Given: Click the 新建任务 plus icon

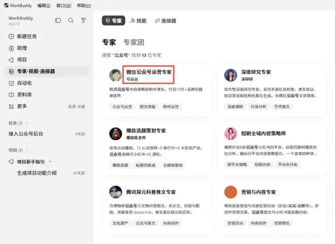Looking at the screenshot, I should pyautogui.click(x=11, y=36).
